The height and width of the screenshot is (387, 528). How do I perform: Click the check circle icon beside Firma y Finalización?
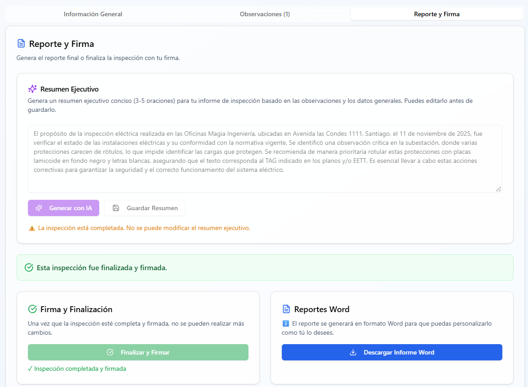(32, 309)
